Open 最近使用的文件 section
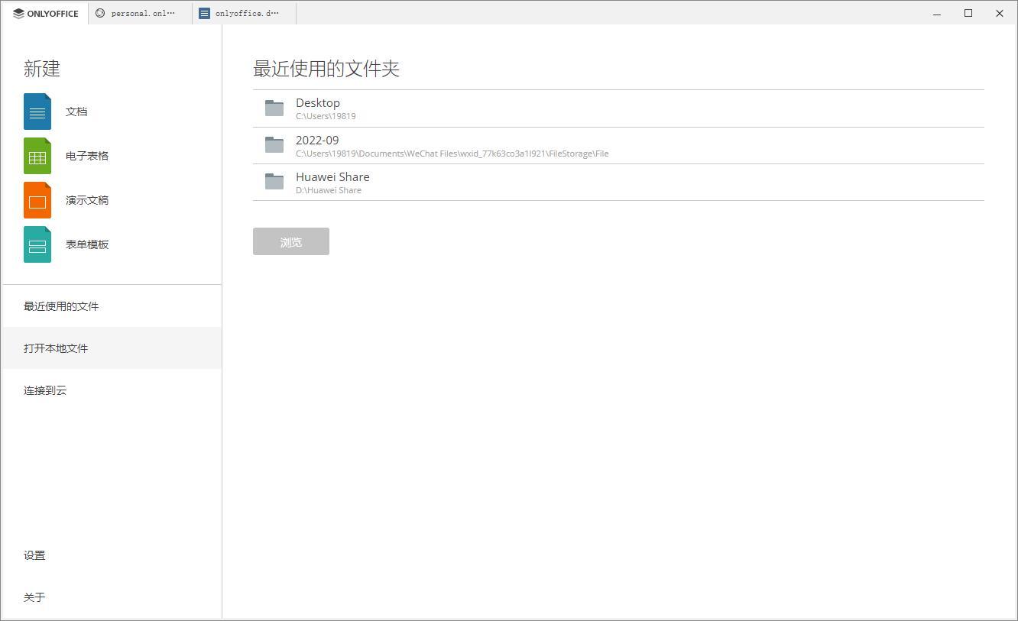Screen dimensions: 1018x621 61,306
